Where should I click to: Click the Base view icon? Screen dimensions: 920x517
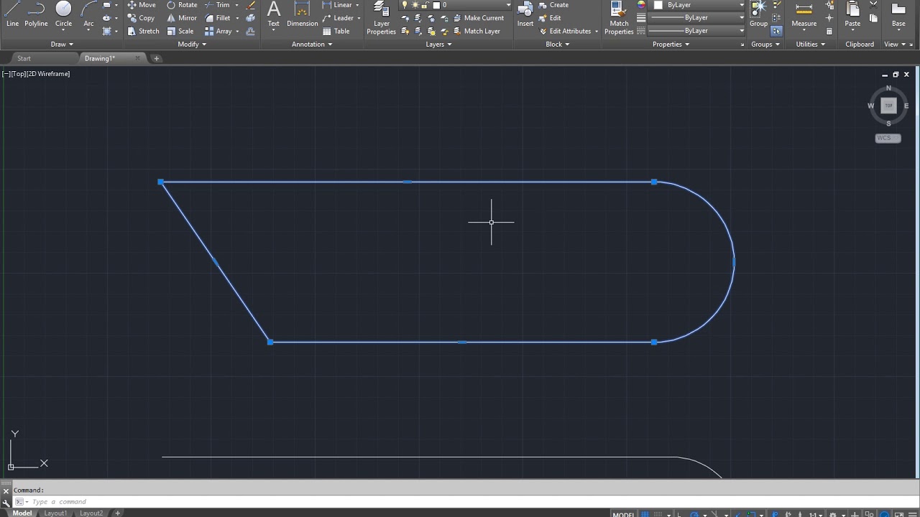tap(898, 14)
